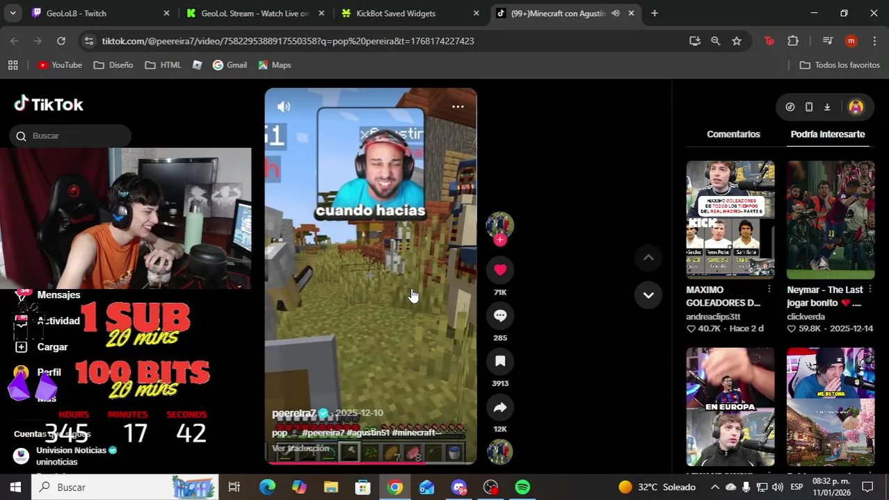Toggle the save bookmark showing 3913
Viewport: 889px width, 500px height.
500,361
